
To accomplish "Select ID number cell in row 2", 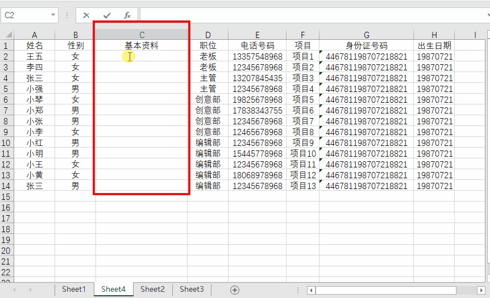I will (366, 57).
